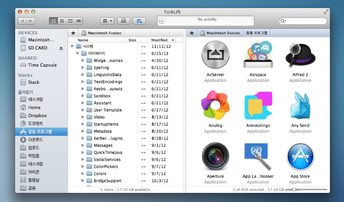Image resolution: width=344 pixels, height=202 pixels.
Task: Toggle fullscreen with window corner arrows
Action: (x=326, y=12)
